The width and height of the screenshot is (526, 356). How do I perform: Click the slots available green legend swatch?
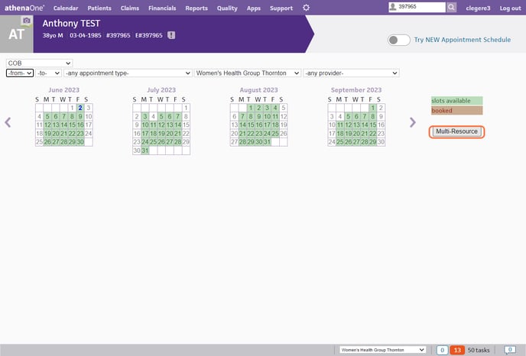click(456, 101)
